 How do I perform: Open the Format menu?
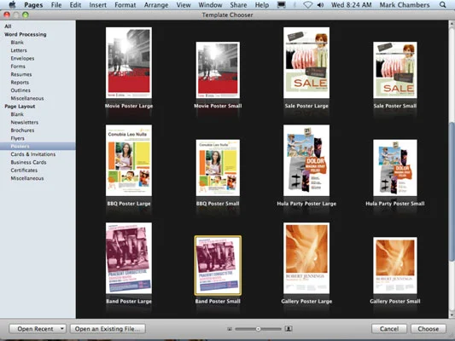(x=125, y=5)
